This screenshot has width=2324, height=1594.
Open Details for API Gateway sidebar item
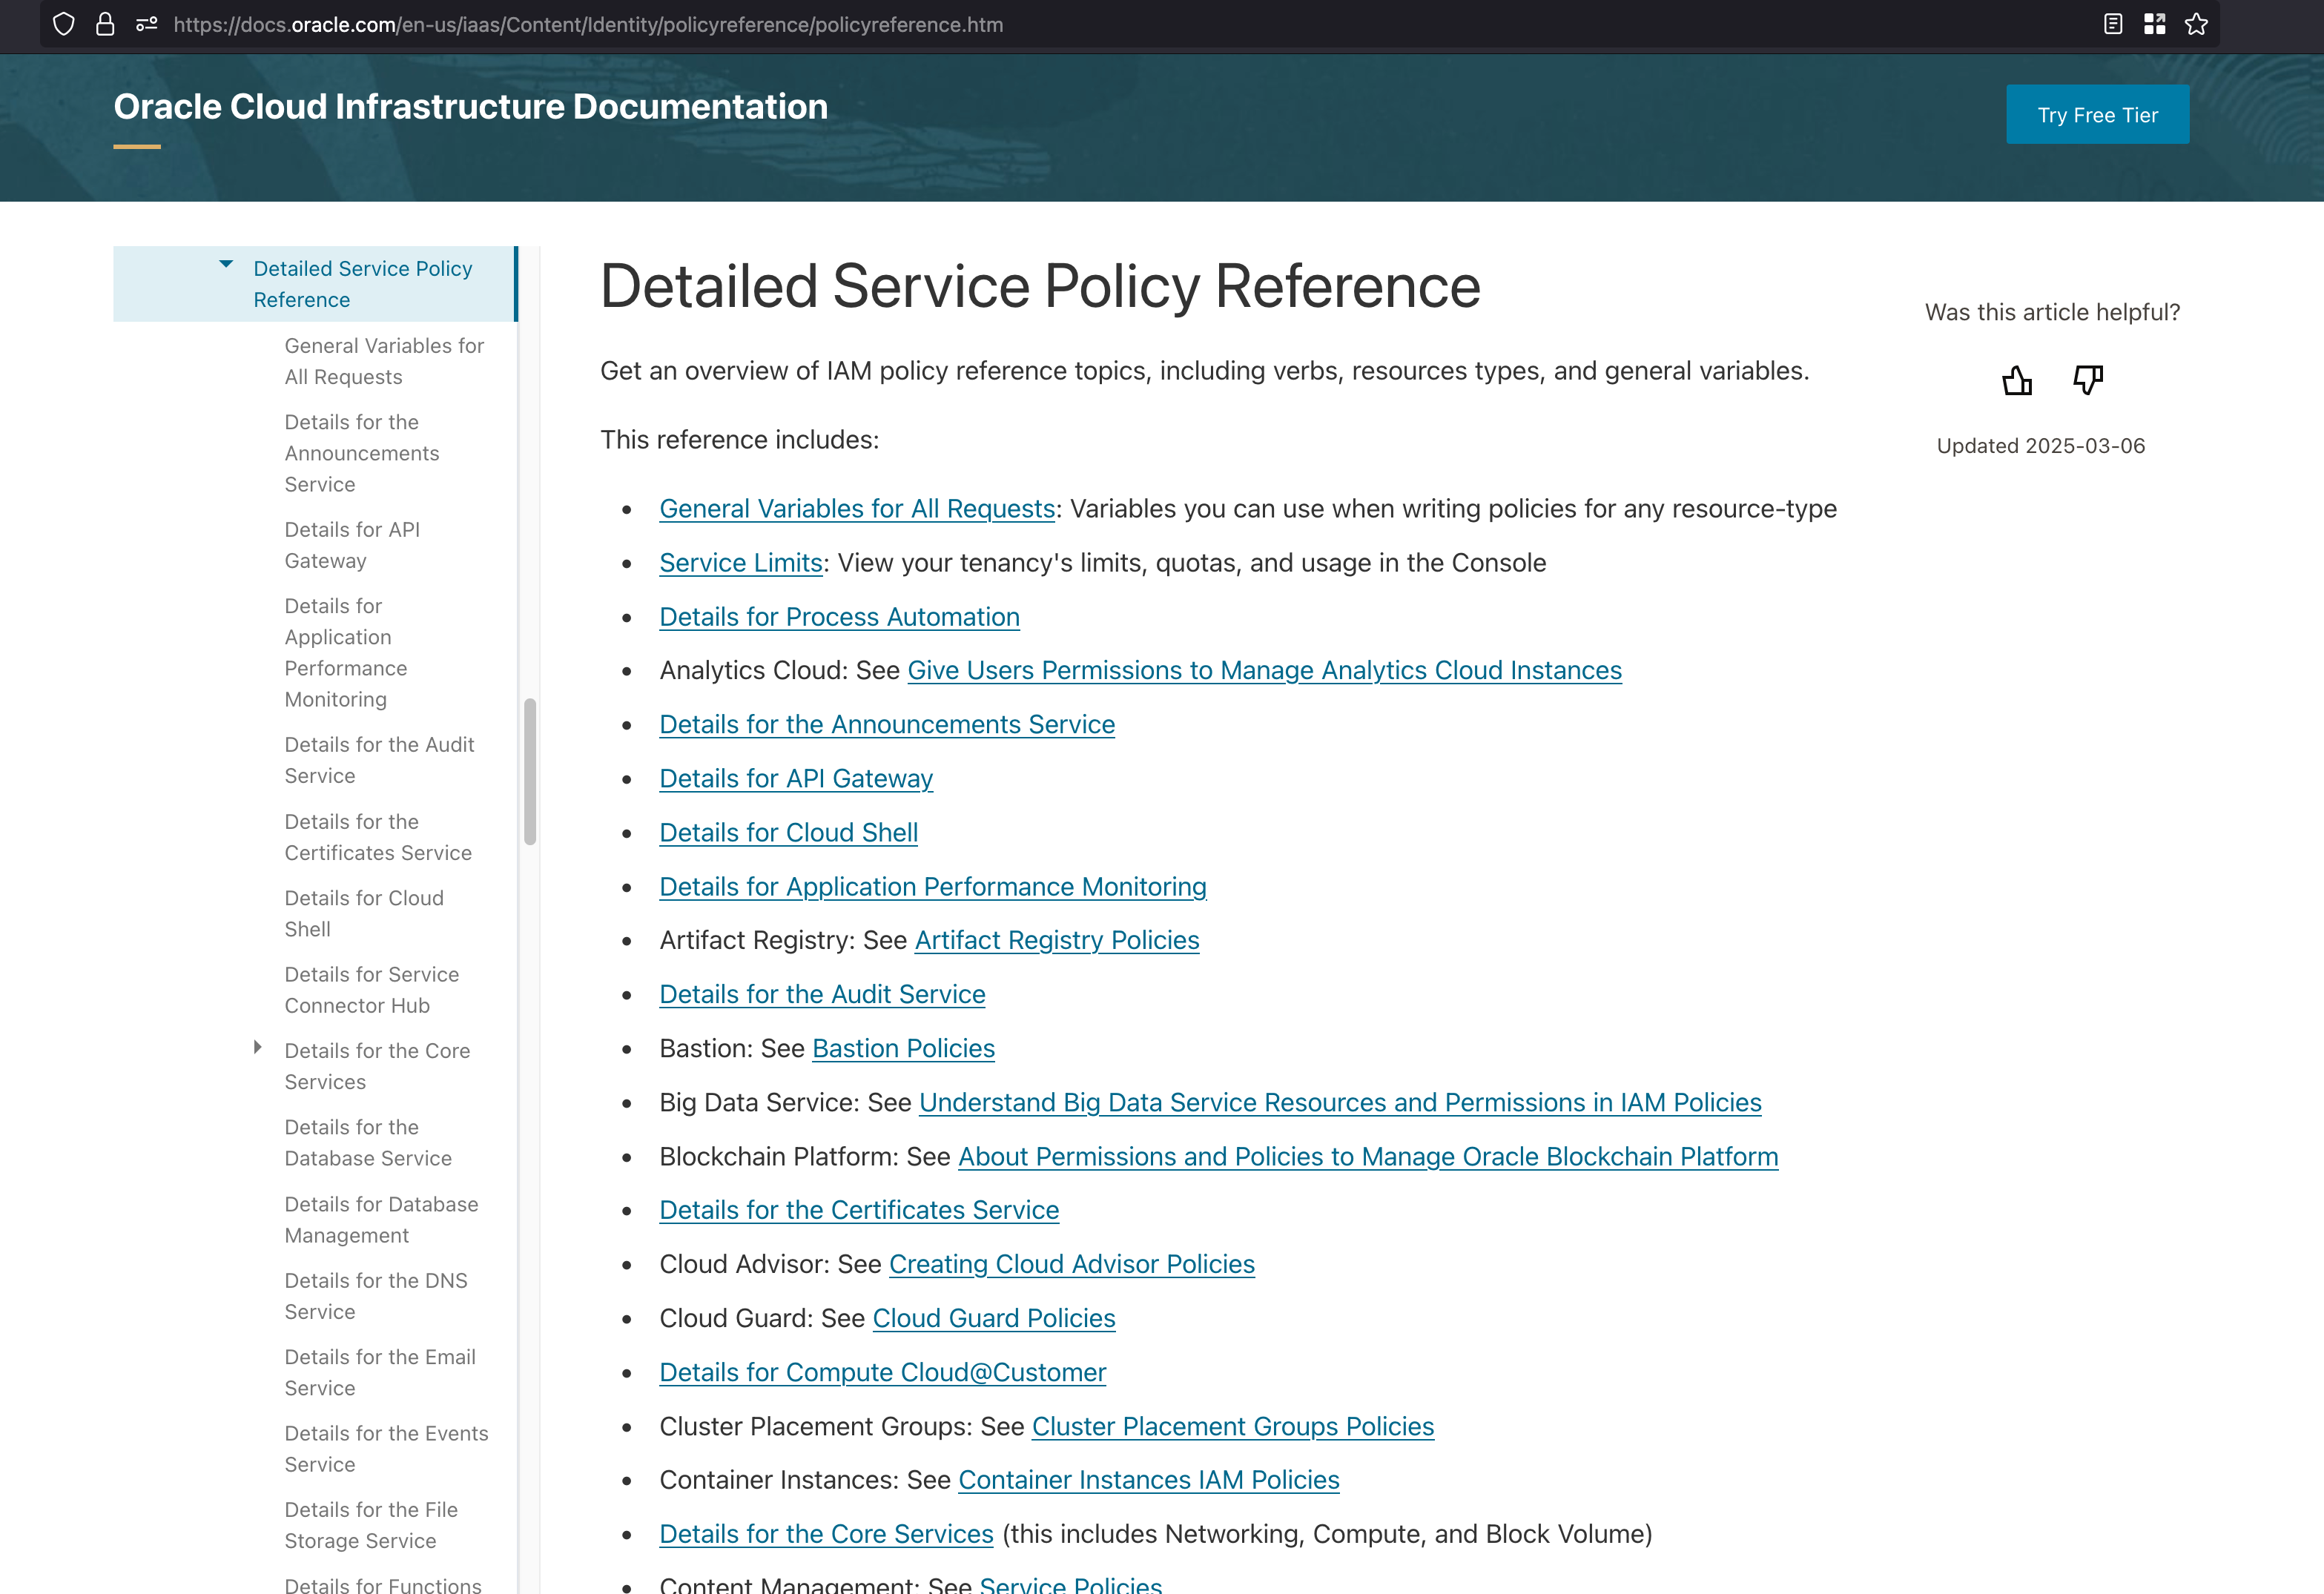coord(352,545)
